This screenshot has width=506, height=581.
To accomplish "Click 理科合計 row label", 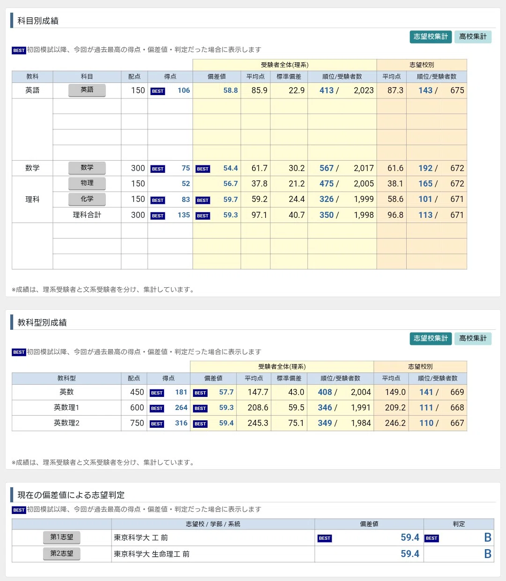I will [87, 215].
